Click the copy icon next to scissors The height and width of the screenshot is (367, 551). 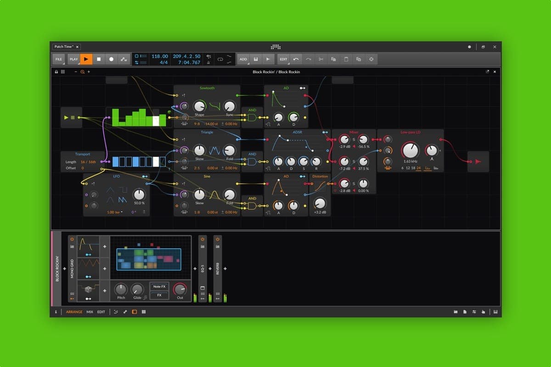333,59
